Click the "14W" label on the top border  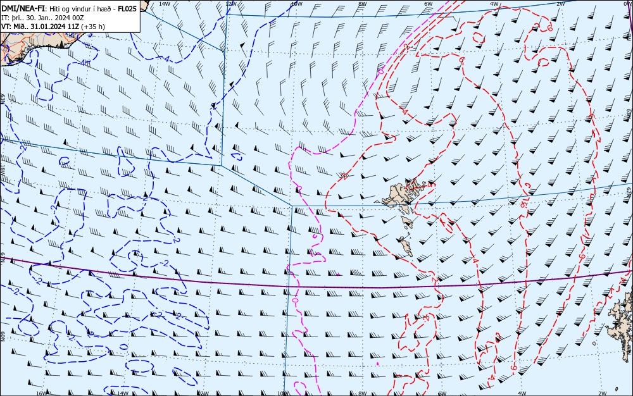(x=164, y=3)
